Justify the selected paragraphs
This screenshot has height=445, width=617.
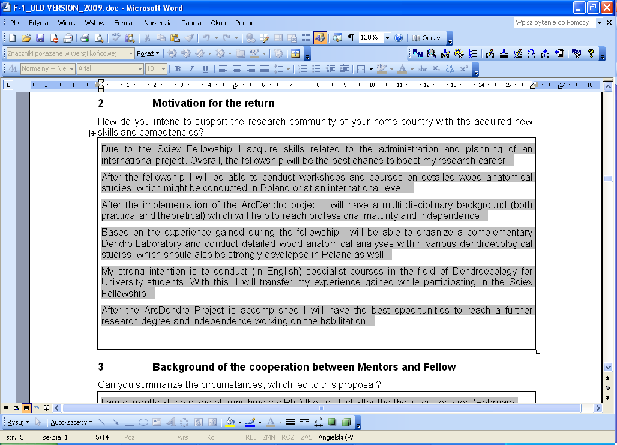pyautogui.click(x=265, y=69)
